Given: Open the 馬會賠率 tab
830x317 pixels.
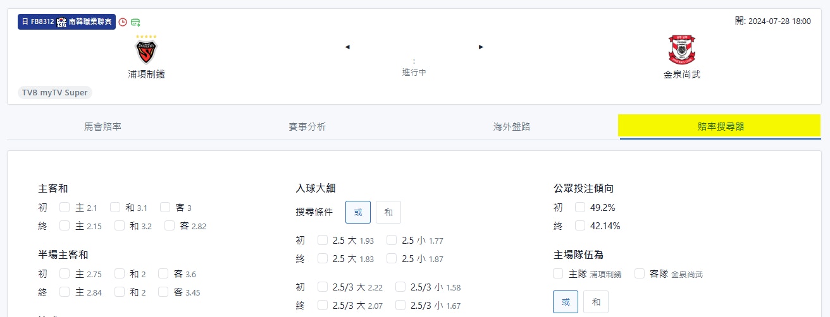Looking at the screenshot, I should (x=102, y=126).
